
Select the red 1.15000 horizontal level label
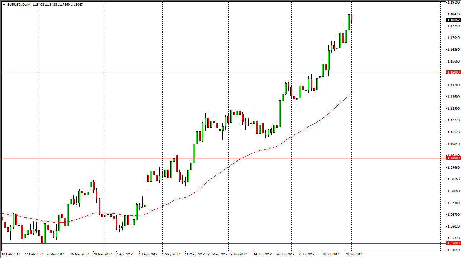click(452, 72)
